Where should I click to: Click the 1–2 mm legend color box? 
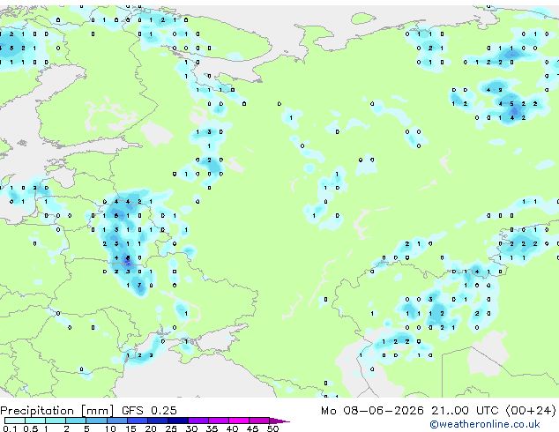(x=56, y=421)
